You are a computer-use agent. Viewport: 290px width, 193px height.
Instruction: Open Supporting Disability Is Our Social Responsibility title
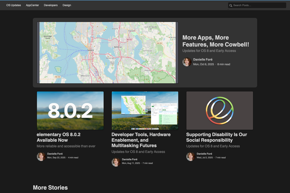[x=216, y=137]
